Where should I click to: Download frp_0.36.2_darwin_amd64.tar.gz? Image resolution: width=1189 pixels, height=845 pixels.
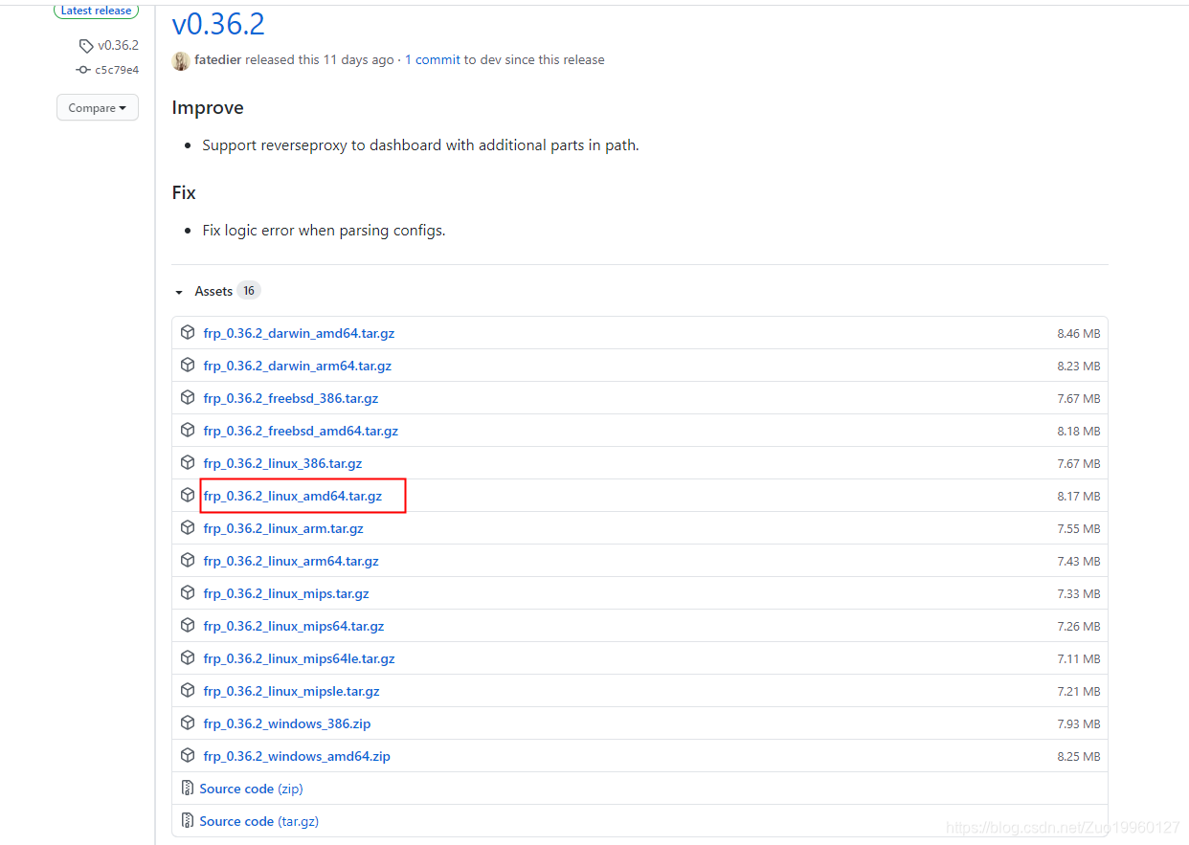click(299, 333)
